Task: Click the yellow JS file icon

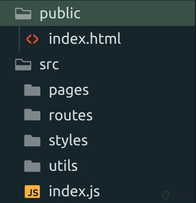Action: pyautogui.click(x=32, y=191)
